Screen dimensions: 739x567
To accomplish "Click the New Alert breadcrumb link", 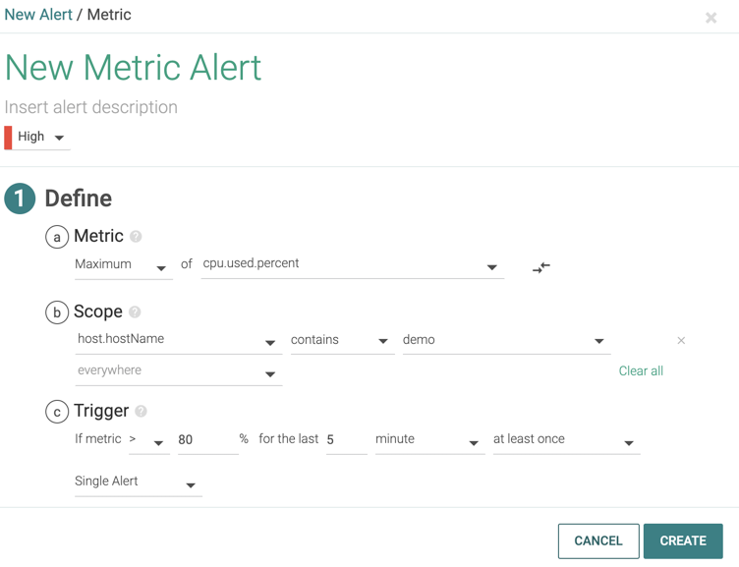I will 38,15.
